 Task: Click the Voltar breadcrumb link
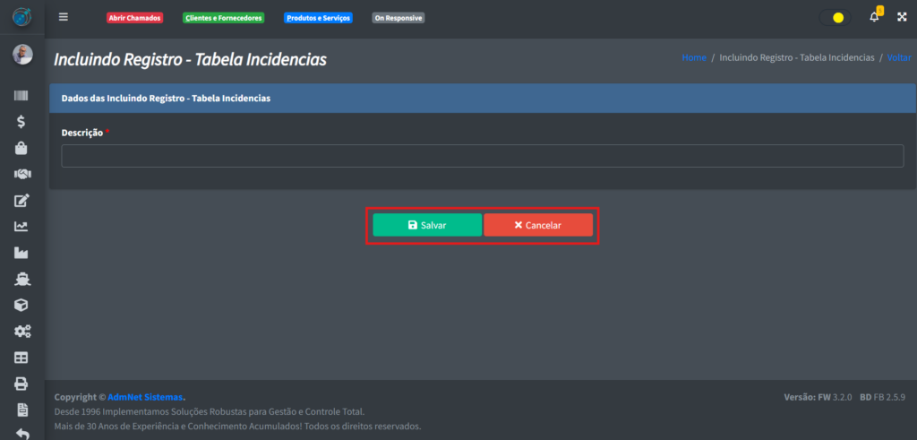pos(899,57)
